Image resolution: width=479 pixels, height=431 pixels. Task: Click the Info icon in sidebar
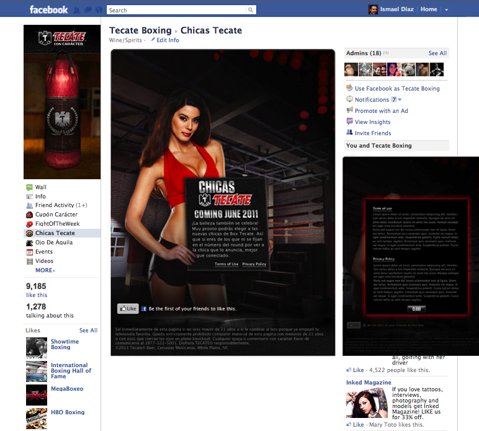29,197
